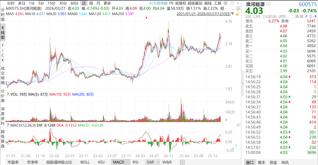Open the 工具 tools menu

pyautogui.click(x=218, y=3)
